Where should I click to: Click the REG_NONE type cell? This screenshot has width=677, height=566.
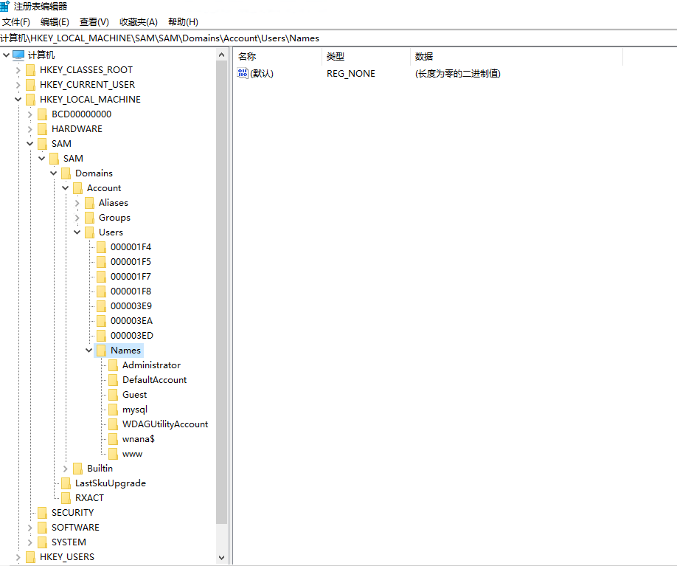tap(351, 74)
